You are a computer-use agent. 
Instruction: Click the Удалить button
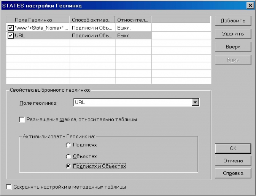pyautogui.click(x=233, y=34)
